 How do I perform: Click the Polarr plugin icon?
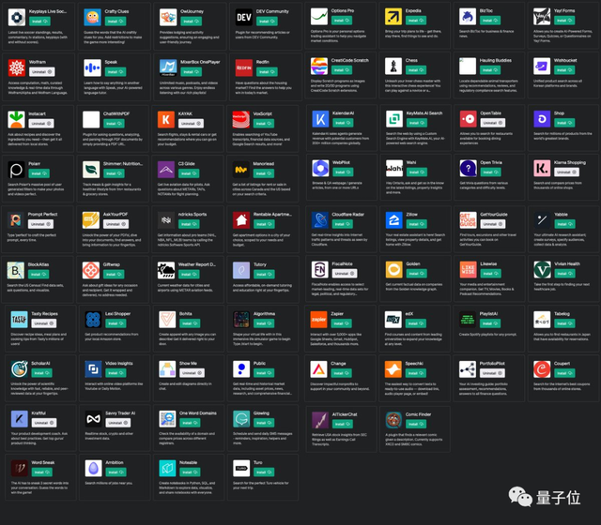point(16,170)
